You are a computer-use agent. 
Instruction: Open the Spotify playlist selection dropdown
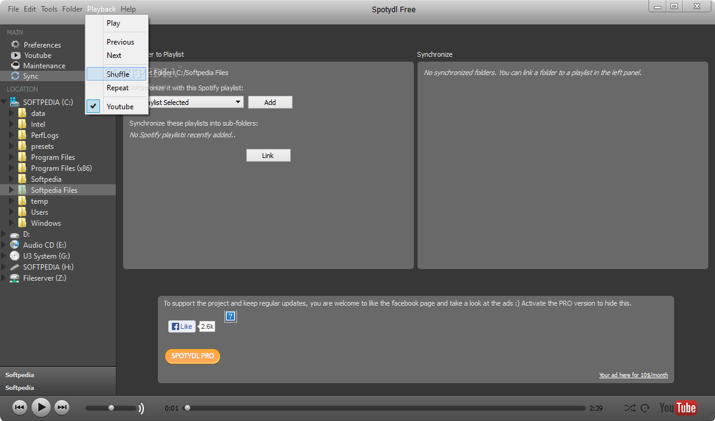click(238, 103)
